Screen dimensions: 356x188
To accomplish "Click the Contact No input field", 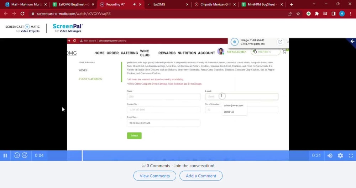I will [x=163, y=110].
